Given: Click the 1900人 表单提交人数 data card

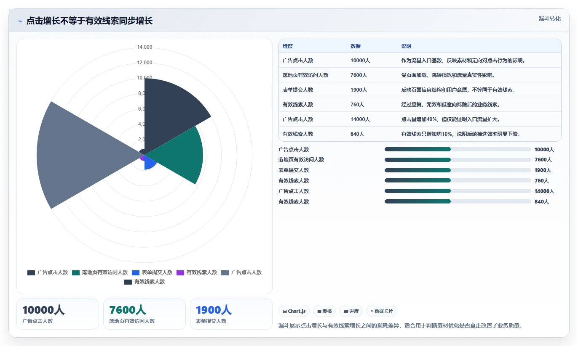Looking at the screenshot, I should pos(231,314).
